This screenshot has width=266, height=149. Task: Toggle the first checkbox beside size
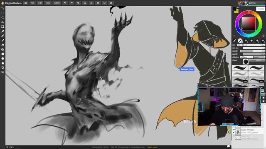click(x=238, y=45)
